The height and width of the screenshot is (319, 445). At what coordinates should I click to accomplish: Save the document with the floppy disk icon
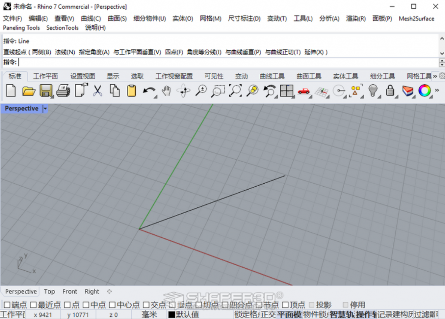(46, 91)
